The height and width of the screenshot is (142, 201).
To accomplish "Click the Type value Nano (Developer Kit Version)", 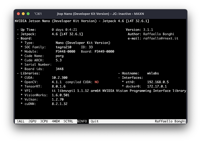I will [83, 43].
